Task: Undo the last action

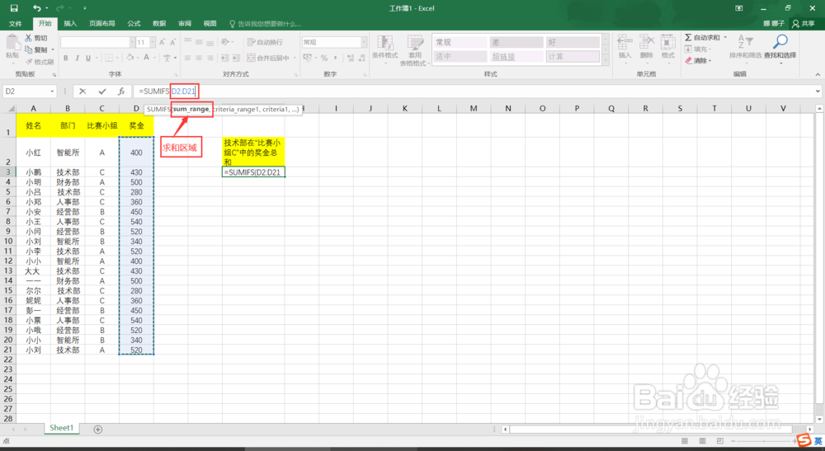Action: click(x=37, y=8)
